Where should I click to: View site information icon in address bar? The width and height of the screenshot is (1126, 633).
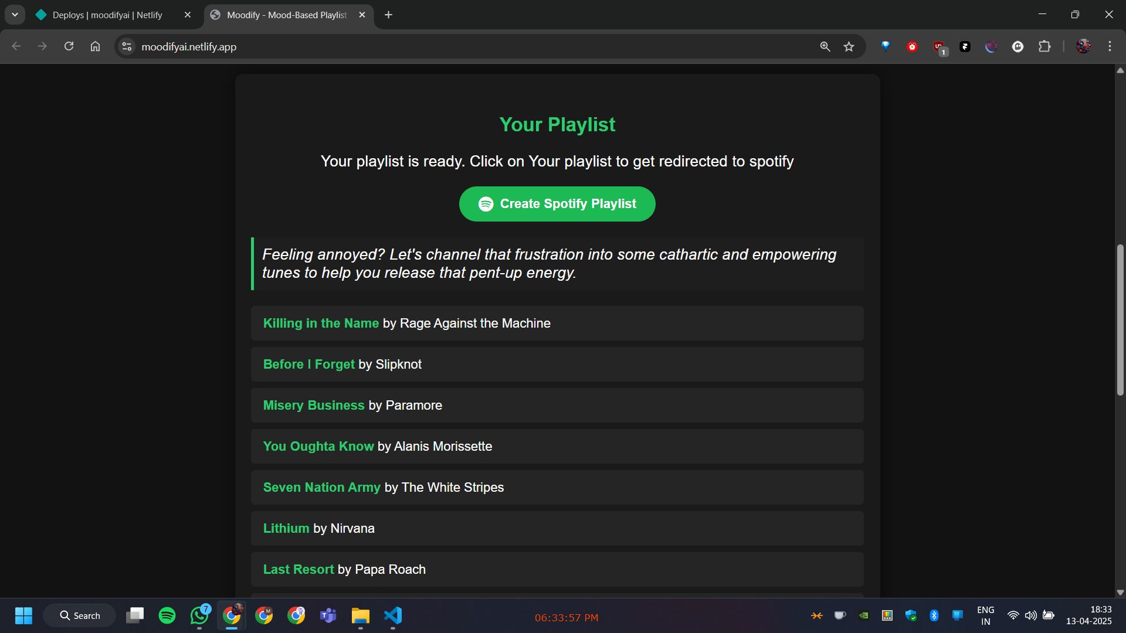[126, 46]
